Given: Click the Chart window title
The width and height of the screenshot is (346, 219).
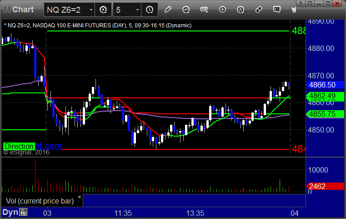Looking at the screenshot, I should coord(23,9).
